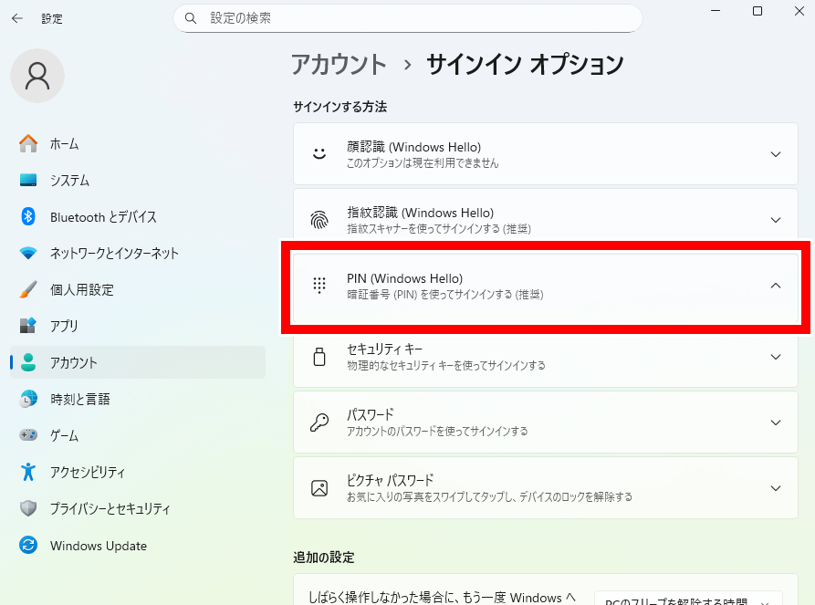Image resolution: width=815 pixels, height=605 pixels.
Task: Click the Bluetooth icon in sidebar
Action: (x=28, y=216)
